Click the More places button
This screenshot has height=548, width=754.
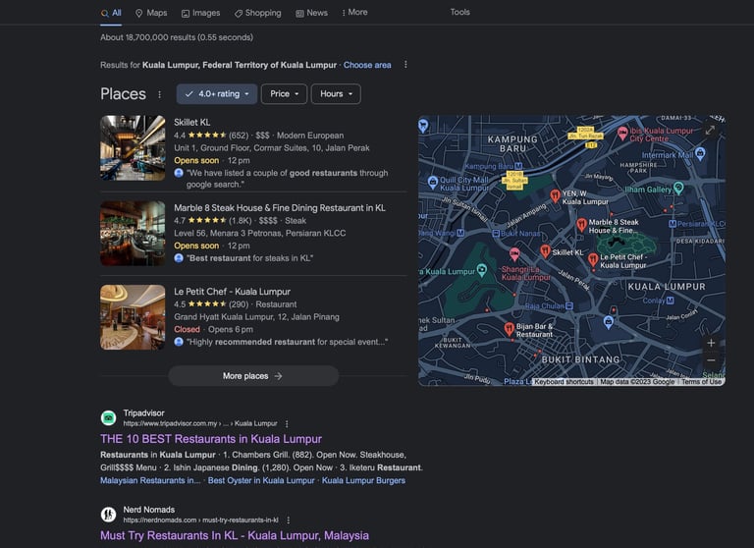point(253,376)
